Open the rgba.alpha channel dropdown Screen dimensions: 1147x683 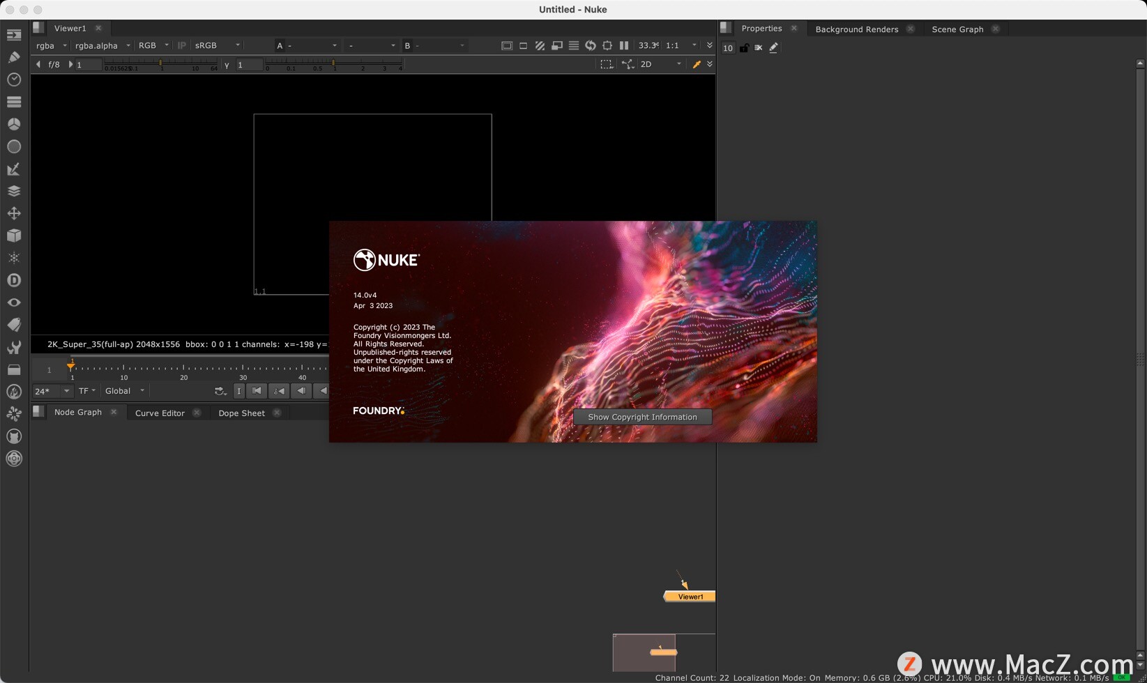(x=102, y=45)
